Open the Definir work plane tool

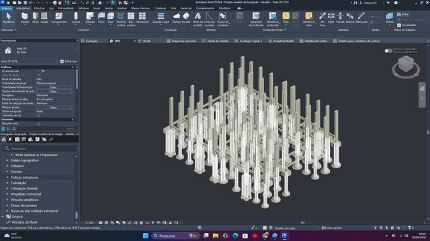click(390, 18)
